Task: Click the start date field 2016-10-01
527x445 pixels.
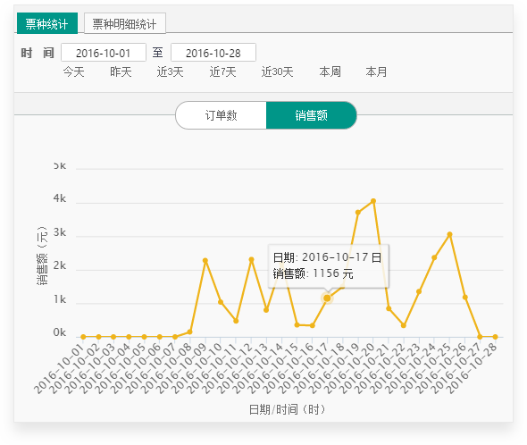Action: coord(104,53)
